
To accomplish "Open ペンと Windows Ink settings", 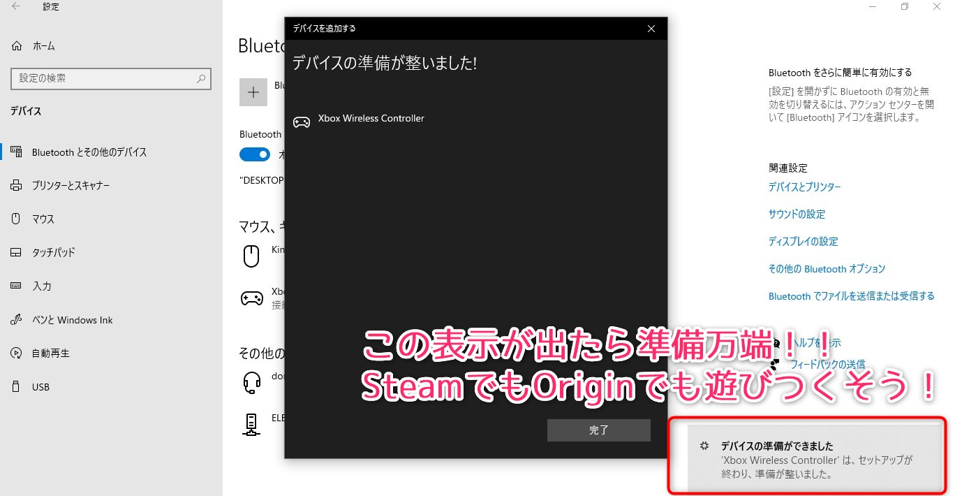I will pos(73,320).
